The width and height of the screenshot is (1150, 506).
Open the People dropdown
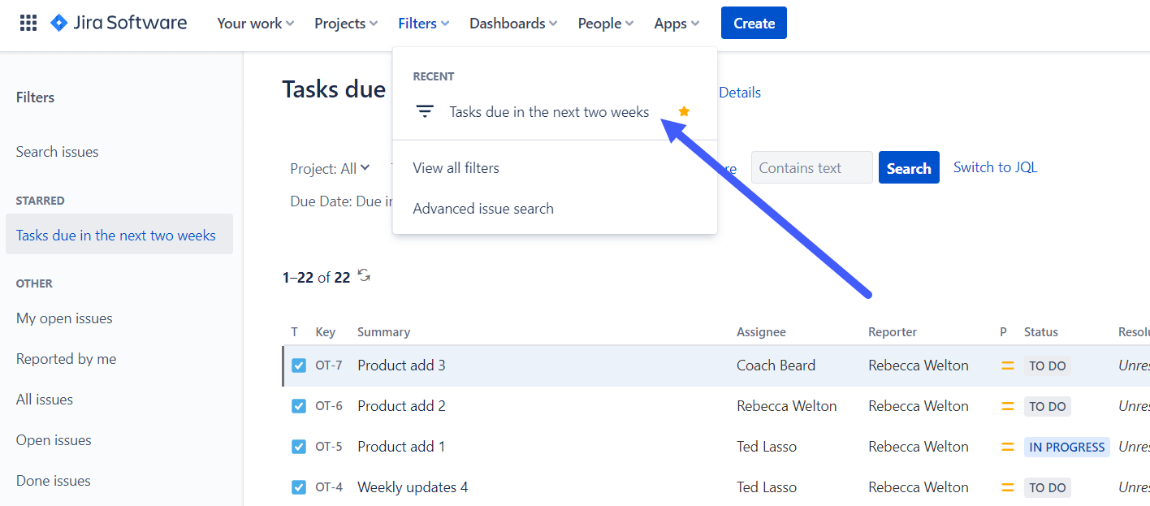pos(606,24)
